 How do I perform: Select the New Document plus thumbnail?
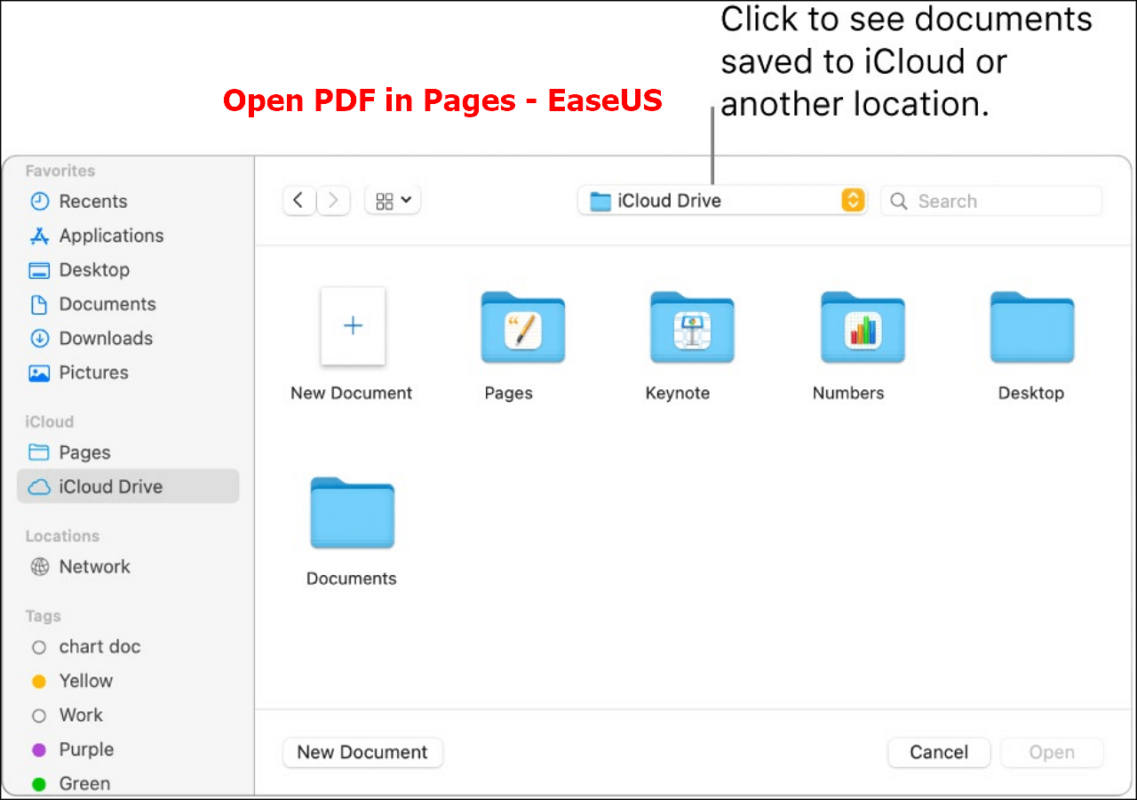coord(353,326)
